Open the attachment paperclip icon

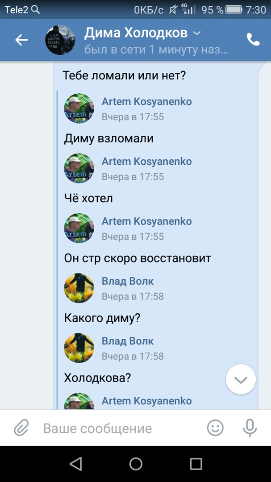(21, 427)
